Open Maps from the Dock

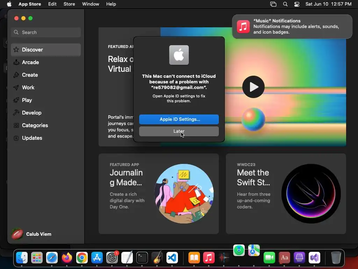tap(254, 250)
